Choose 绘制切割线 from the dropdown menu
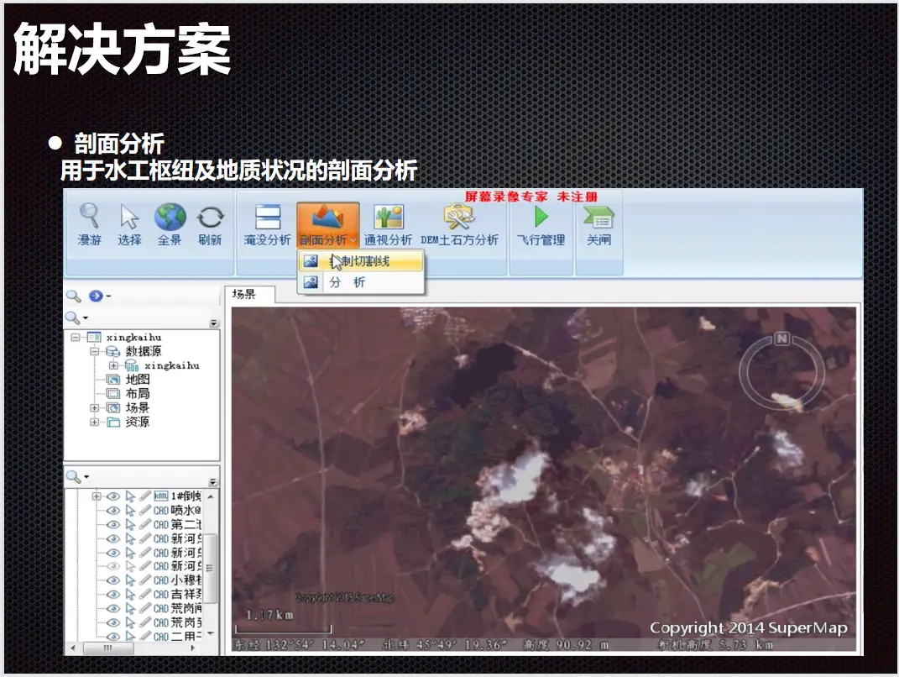Screen dimensions: 899x677 coord(361,261)
